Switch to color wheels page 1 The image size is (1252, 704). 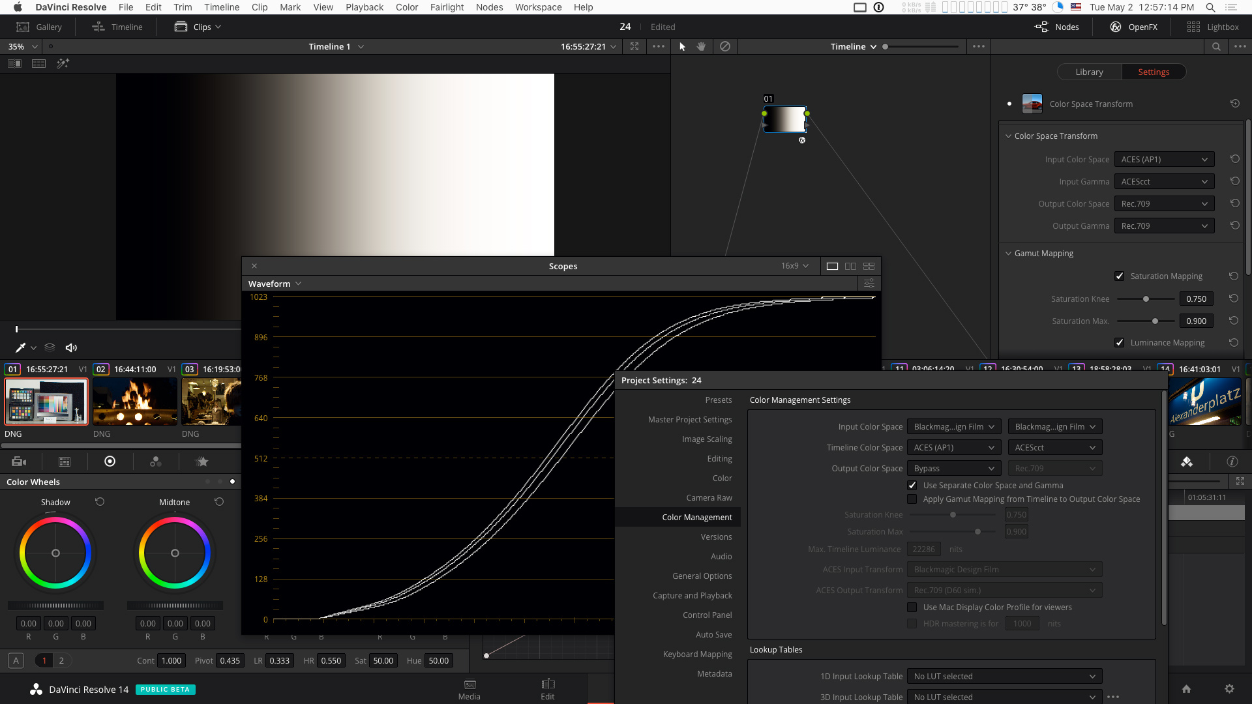pos(44,660)
